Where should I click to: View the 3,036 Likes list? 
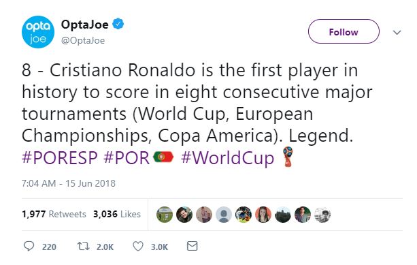click(117, 214)
